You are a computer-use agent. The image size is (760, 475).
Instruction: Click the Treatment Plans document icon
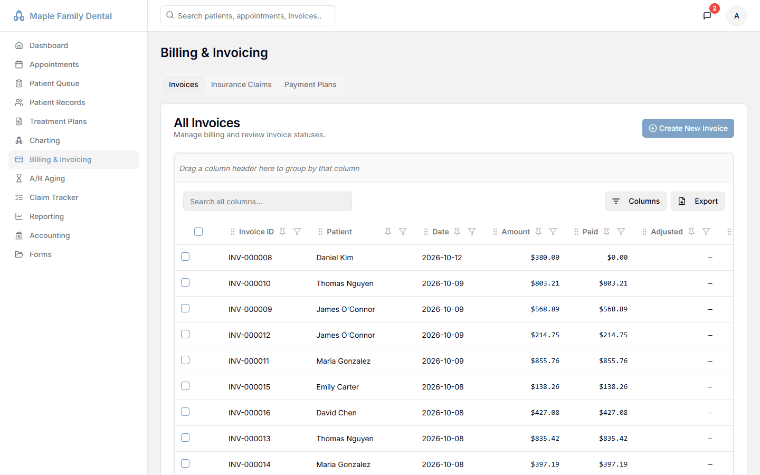click(19, 121)
